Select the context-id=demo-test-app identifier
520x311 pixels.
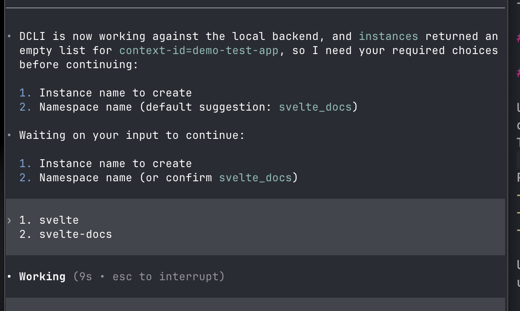click(x=198, y=50)
